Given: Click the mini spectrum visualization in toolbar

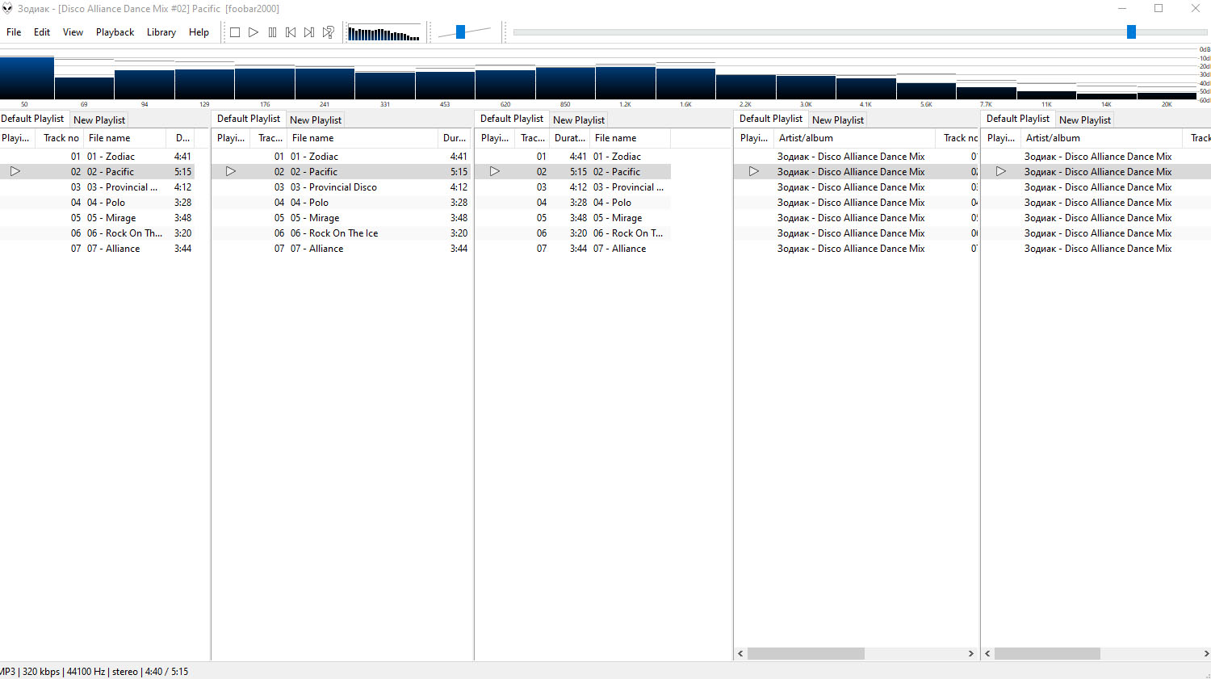Looking at the screenshot, I should [384, 33].
